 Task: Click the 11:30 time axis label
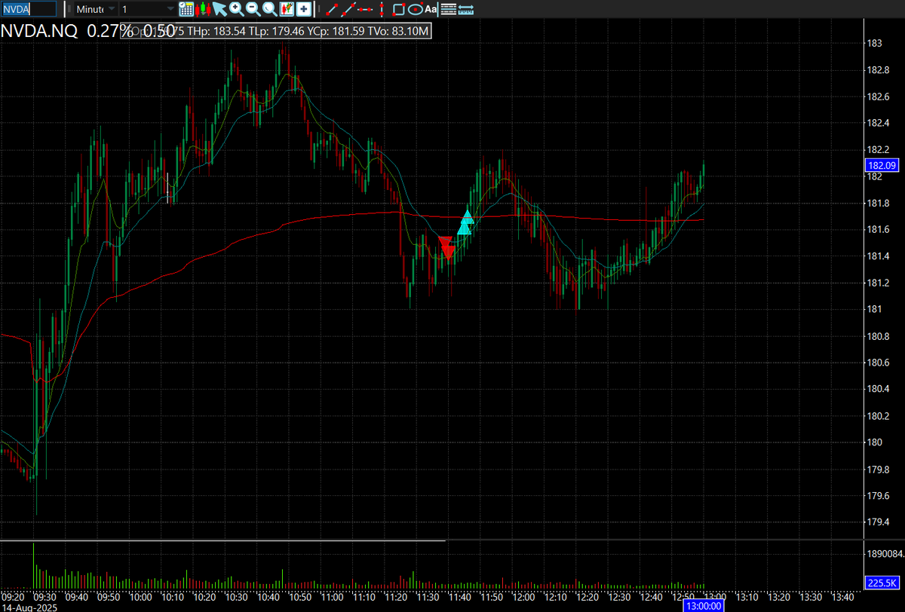pos(427,596)
